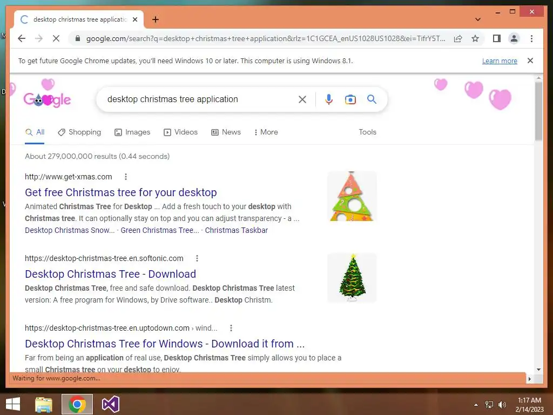Image resolution: width=553 pixels, height=415 pixels.
Task: Stop loading the page
Action: click(x=56, y=38)
